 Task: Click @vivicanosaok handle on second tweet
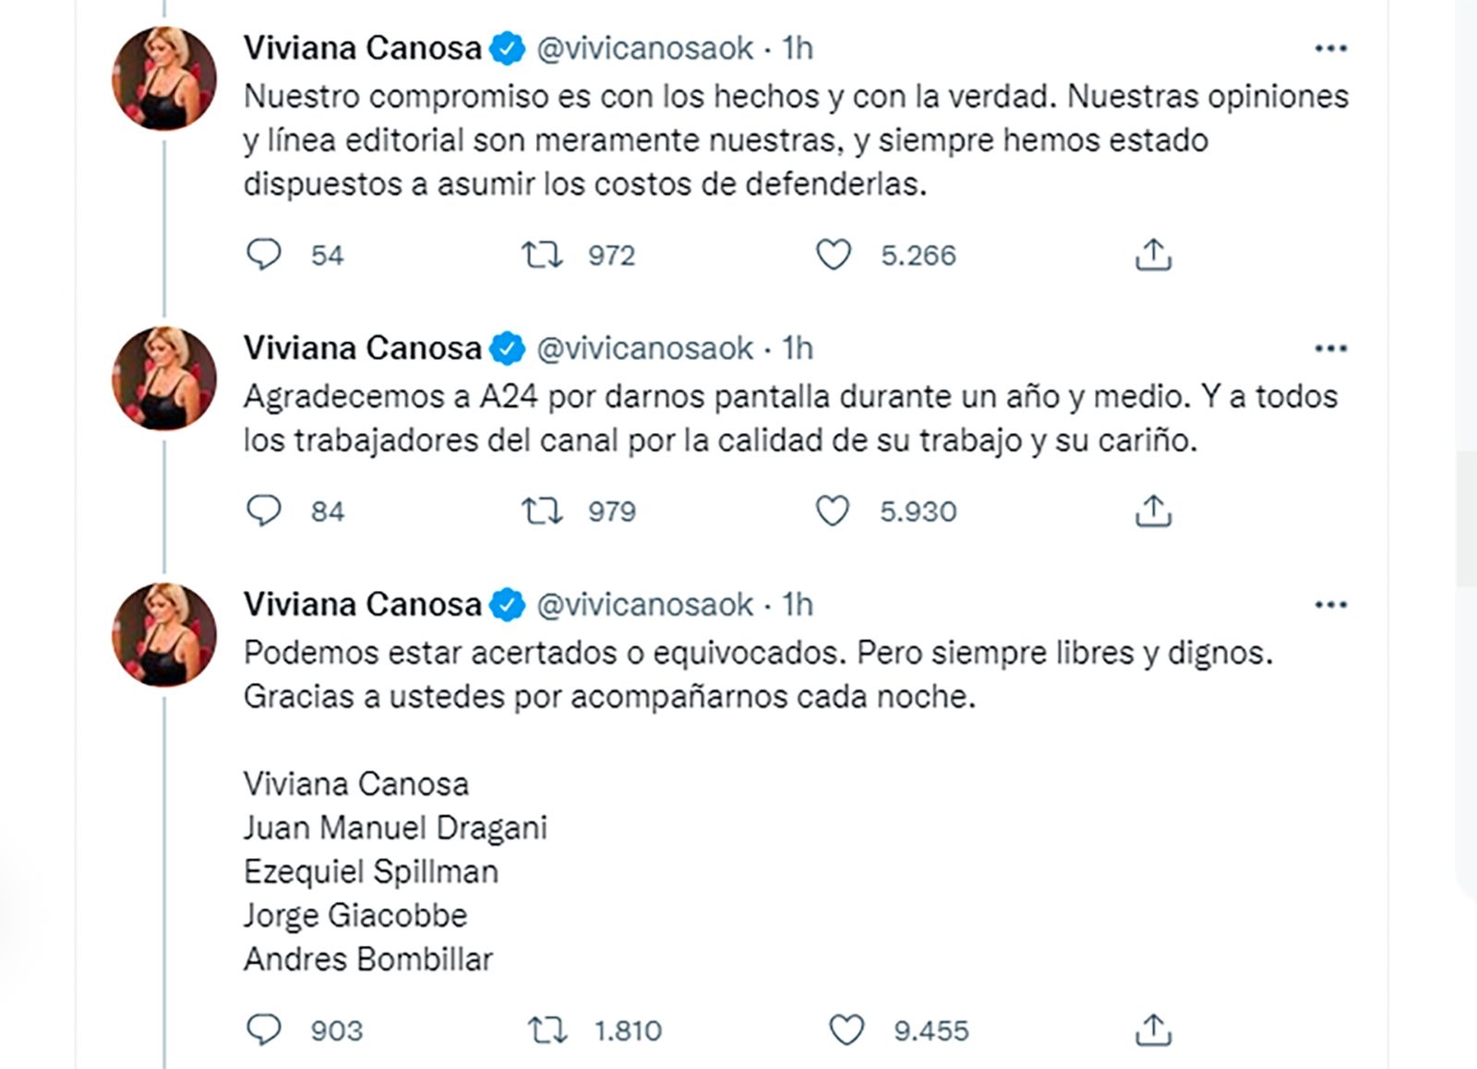(x=644, y=348)
